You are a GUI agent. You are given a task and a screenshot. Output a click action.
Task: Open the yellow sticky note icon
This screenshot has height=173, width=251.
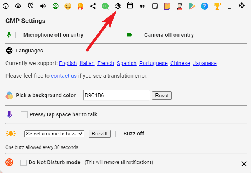coord(167,6)
